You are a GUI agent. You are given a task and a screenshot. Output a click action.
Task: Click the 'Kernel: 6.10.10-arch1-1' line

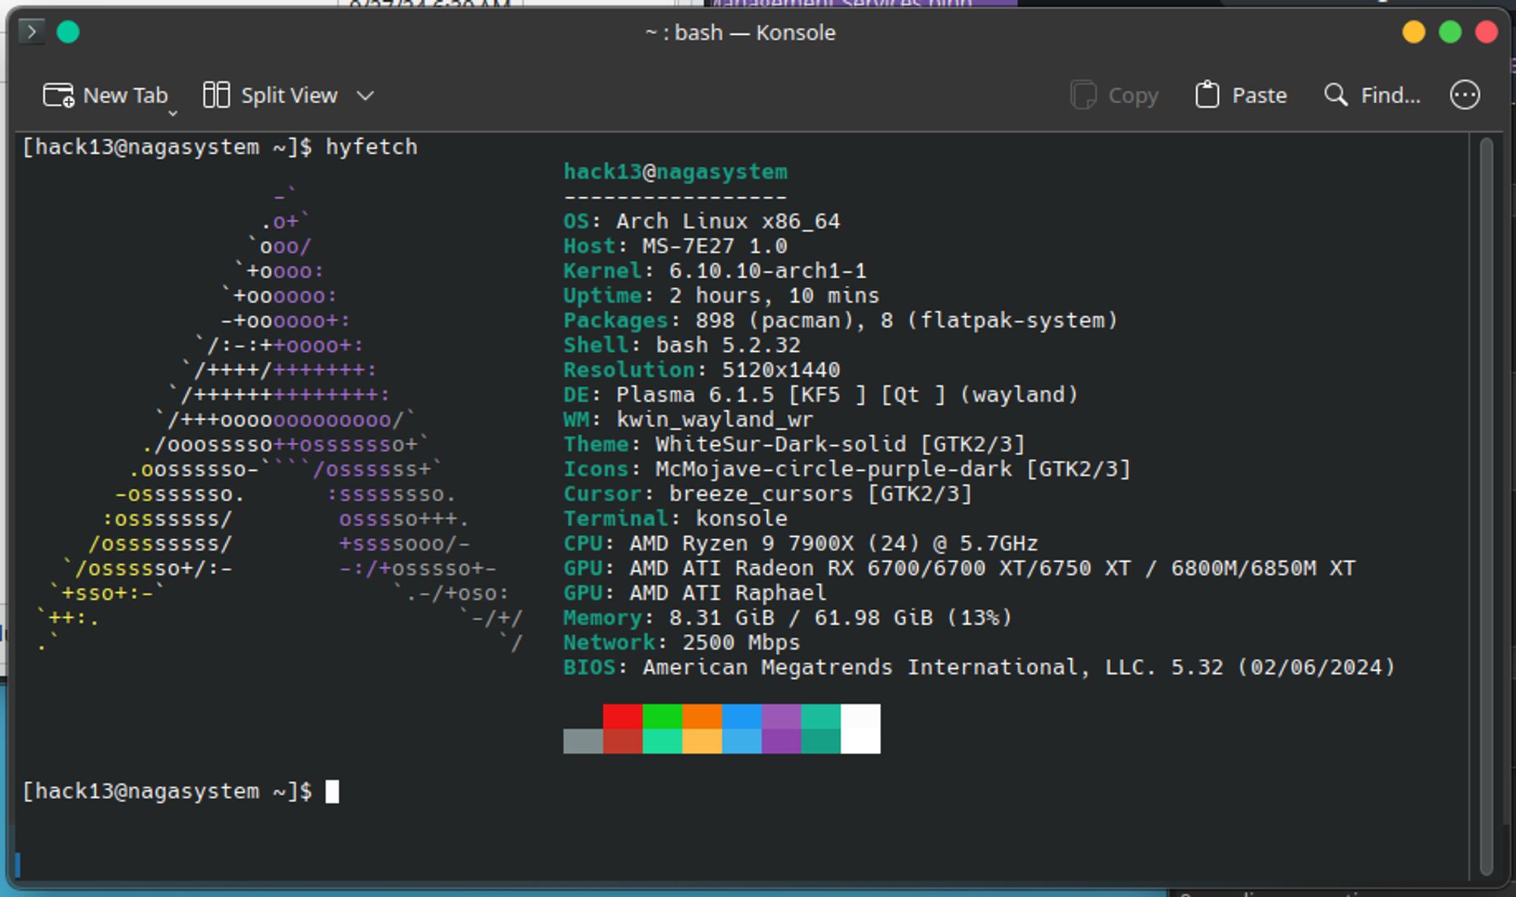(x=715, y=271)
